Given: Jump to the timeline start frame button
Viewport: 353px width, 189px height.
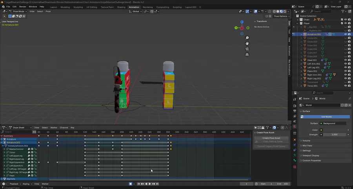Looking at the screenshot, I should coord(139,184).
